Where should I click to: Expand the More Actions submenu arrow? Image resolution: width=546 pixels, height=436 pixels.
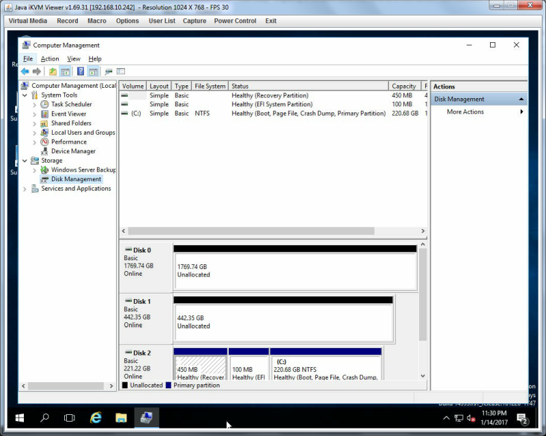pyautogui.click(x=521, y=112)
